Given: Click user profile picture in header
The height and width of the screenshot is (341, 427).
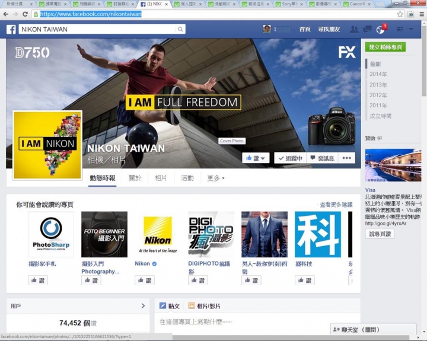Looking at the screenshot, I should (x=267, y=29).
